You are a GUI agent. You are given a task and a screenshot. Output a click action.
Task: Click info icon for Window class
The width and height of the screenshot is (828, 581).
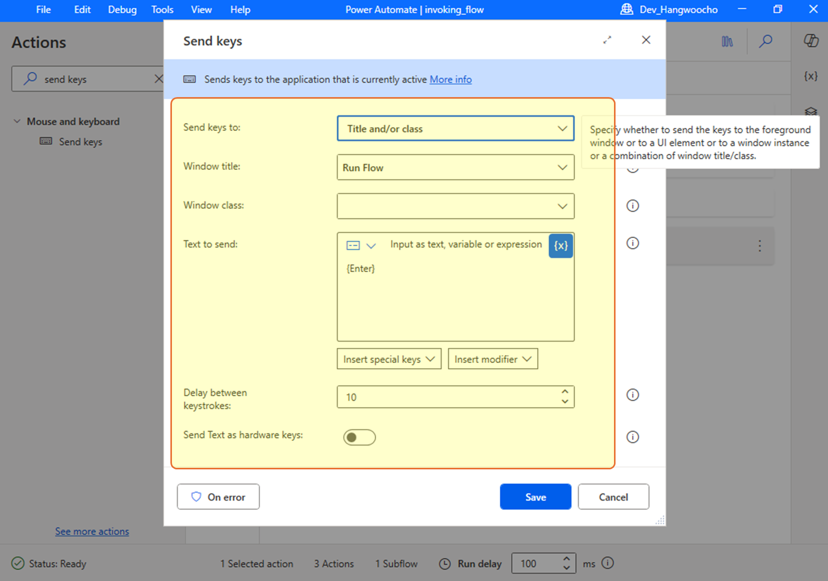[x=632, y=206]
